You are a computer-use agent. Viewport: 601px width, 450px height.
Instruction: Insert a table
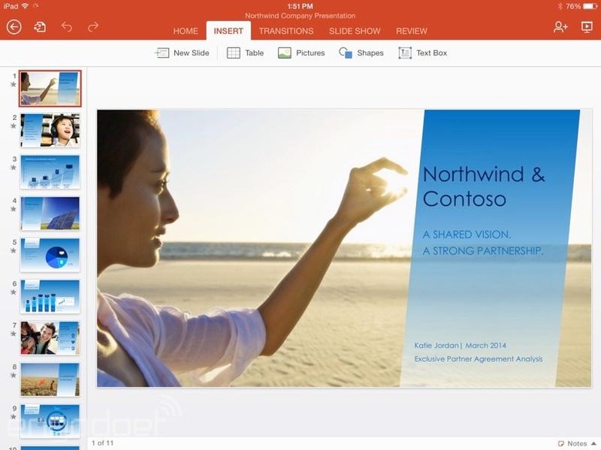point(245,53)
